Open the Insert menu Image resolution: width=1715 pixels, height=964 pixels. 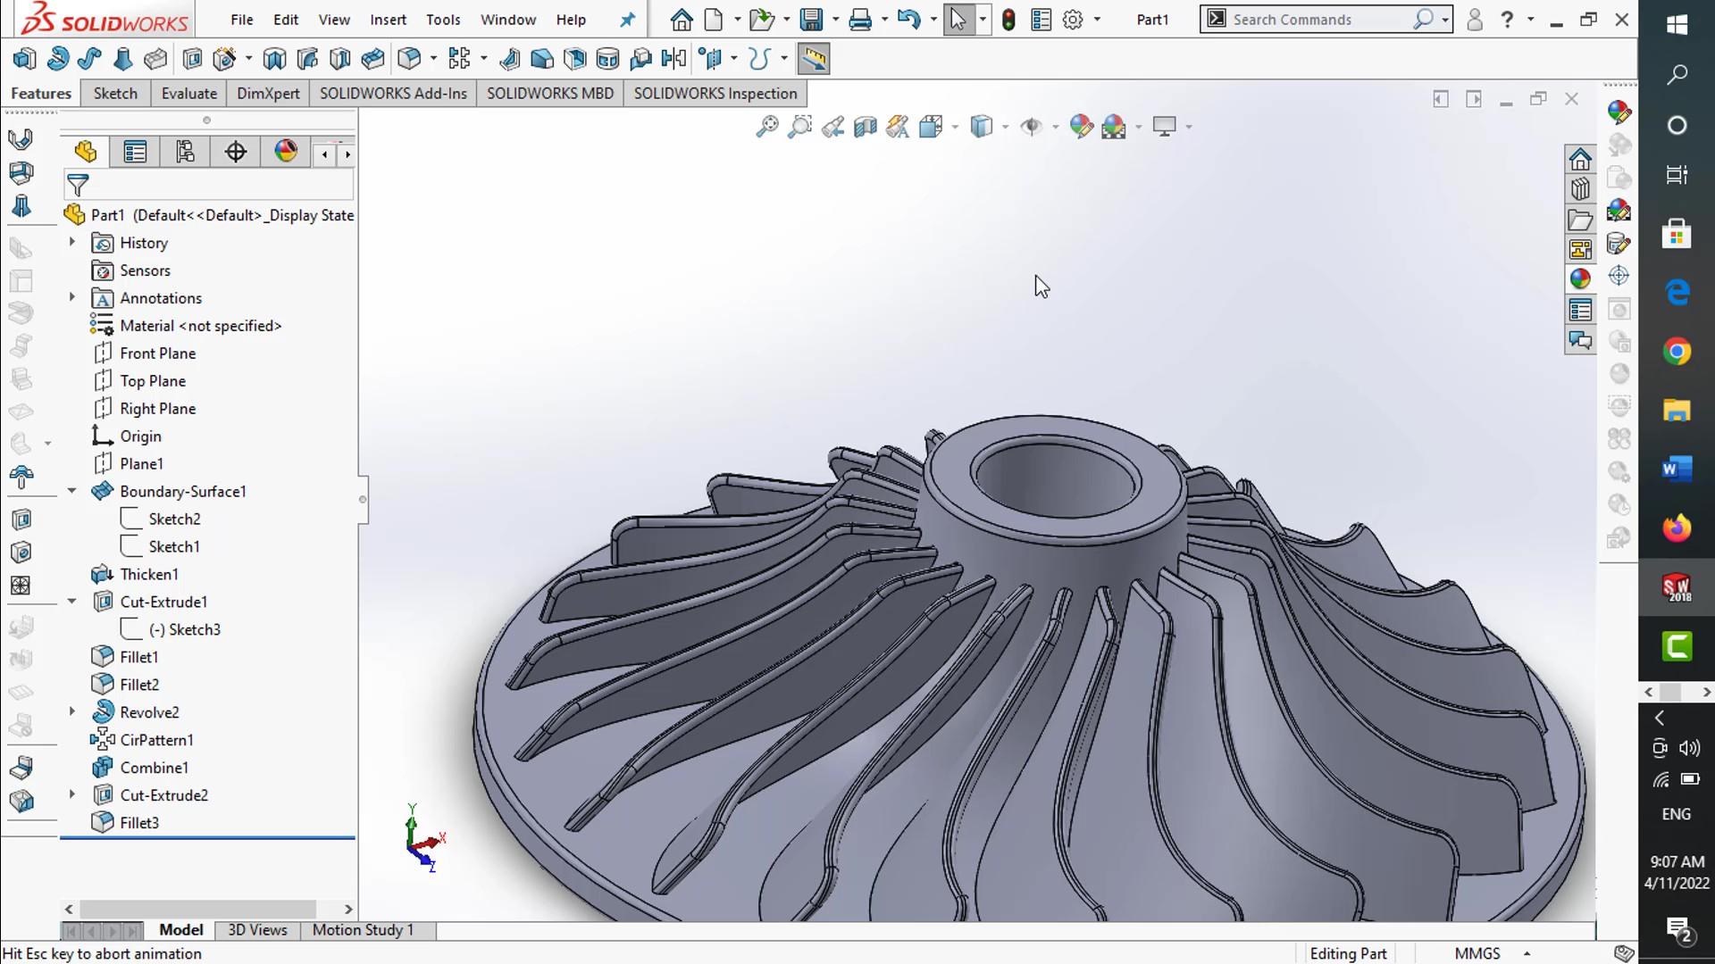pyautogui.click(x=388, y=19)
